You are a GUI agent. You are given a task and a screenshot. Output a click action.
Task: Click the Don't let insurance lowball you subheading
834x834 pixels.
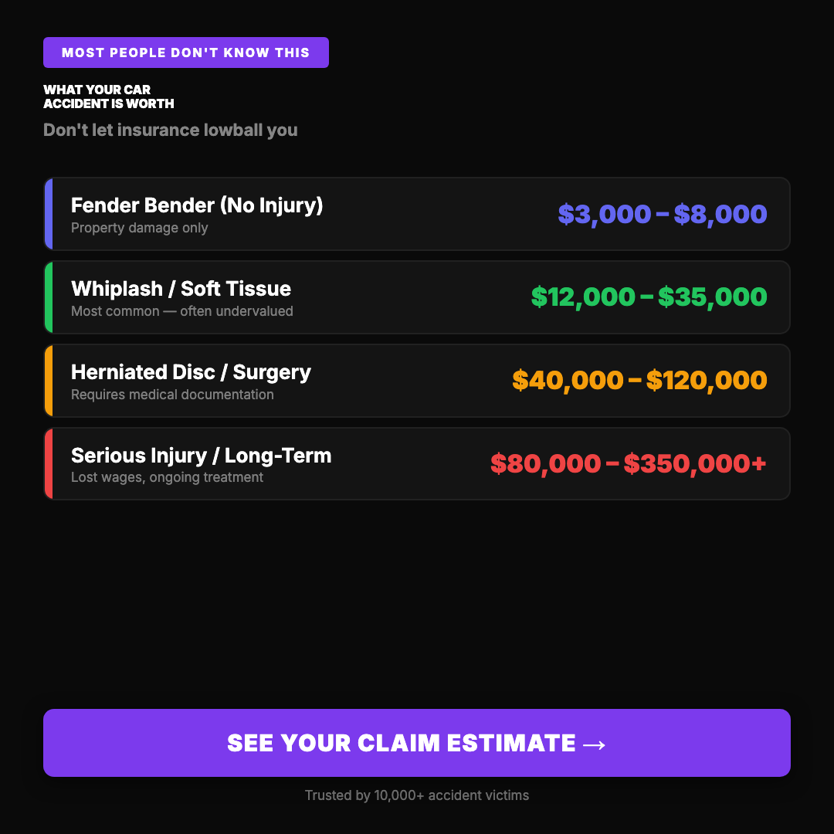171,130
